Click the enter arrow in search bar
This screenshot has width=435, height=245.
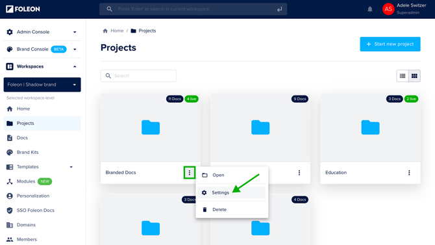[279, 9]
